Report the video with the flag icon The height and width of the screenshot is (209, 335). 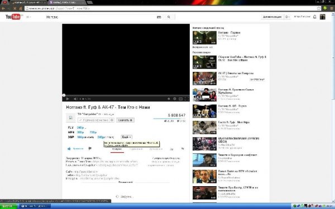point(183,149)
